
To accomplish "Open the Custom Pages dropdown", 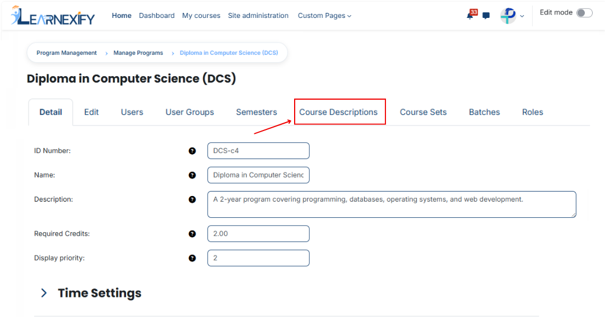I will [324, 16].
